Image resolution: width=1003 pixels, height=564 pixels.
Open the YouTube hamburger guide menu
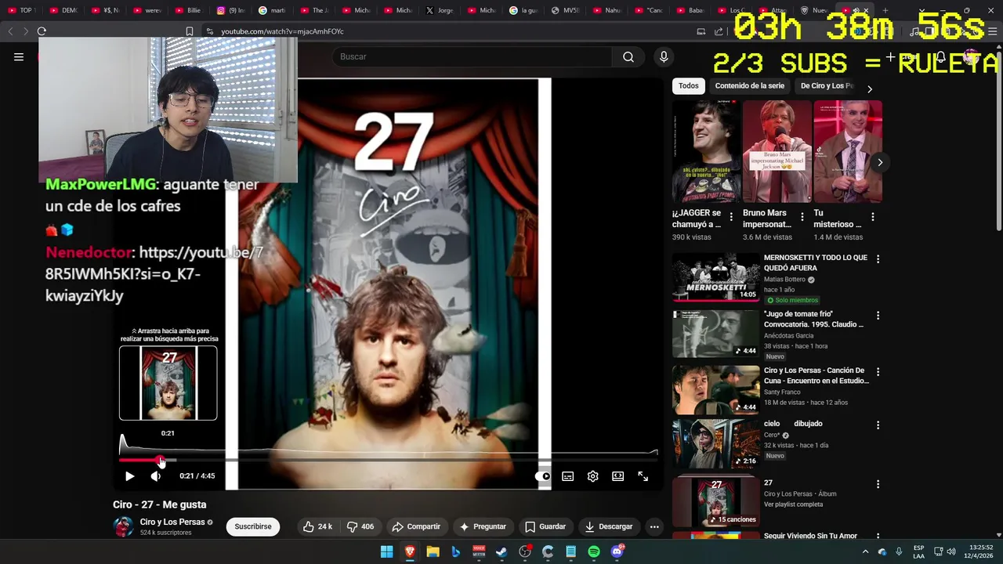(x=19, y=56)
